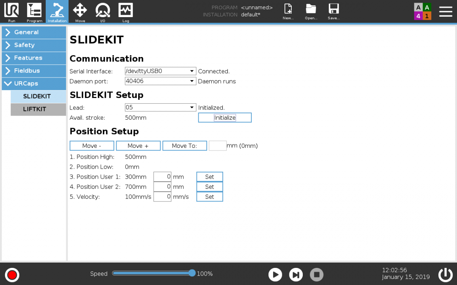
Task: Expand the Features section
Action: coord(34,58)
